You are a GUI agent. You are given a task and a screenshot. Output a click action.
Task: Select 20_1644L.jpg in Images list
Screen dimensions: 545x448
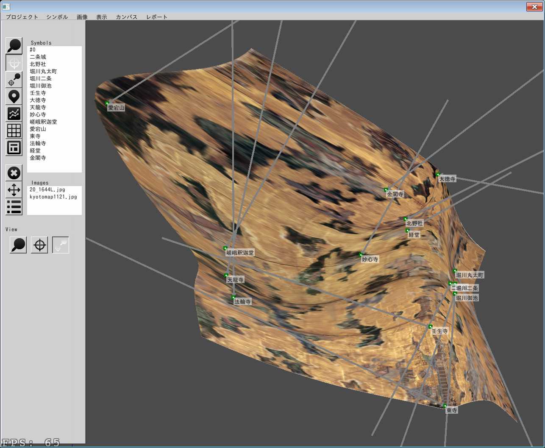pos(54,189)
